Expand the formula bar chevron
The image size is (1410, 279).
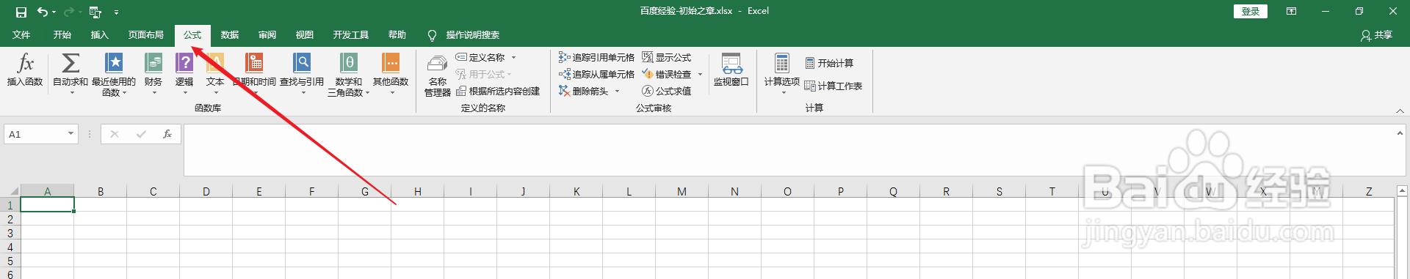pyautogui.click(x=1400, y=133)
